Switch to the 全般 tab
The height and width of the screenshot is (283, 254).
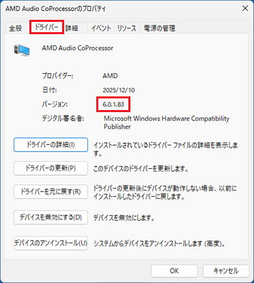(16, 29)
